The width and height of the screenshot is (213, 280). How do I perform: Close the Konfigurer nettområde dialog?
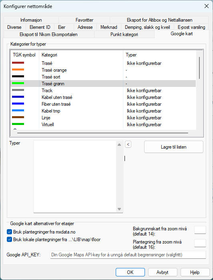coord(207,6)
